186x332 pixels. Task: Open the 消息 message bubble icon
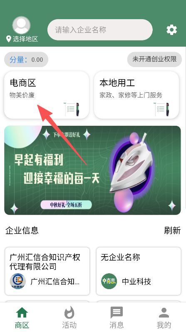117,312
